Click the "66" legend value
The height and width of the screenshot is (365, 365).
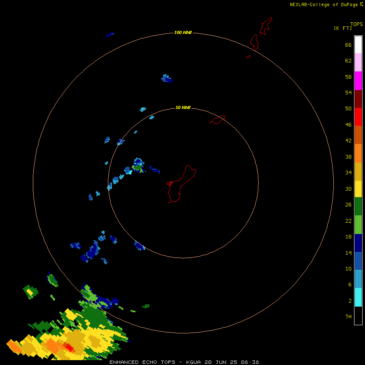point(348,45)
